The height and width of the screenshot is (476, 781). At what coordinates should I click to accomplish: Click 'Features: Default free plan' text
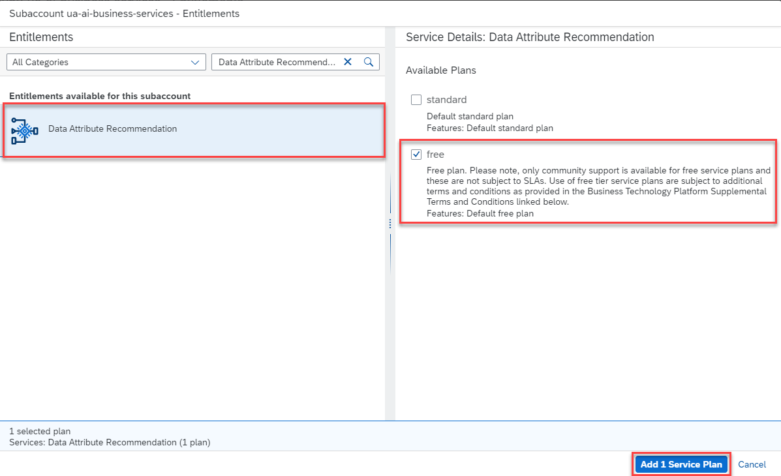(480, 213)
